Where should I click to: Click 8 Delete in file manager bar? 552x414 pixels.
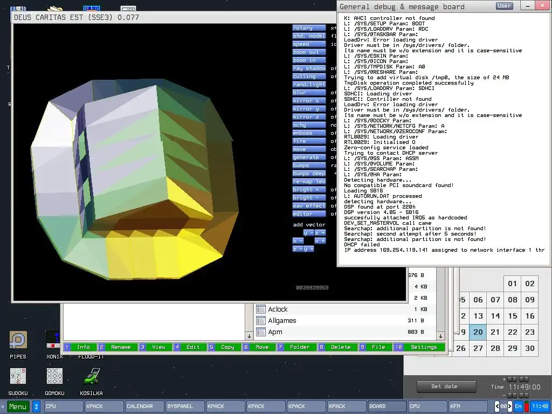[337, 347]
